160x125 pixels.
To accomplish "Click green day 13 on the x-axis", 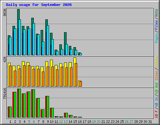I will pos(66,122).
